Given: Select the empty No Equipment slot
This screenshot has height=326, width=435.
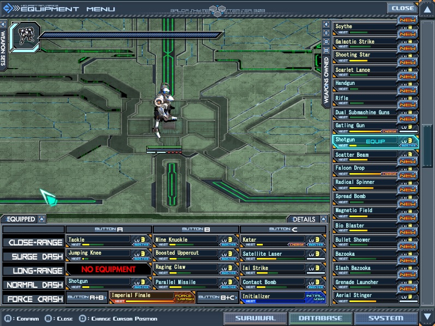Looking at the screenshot, I should pyautogui.click(x=108, y=269).
